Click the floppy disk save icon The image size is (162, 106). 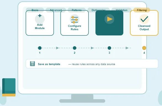click(x=32, y=64)
